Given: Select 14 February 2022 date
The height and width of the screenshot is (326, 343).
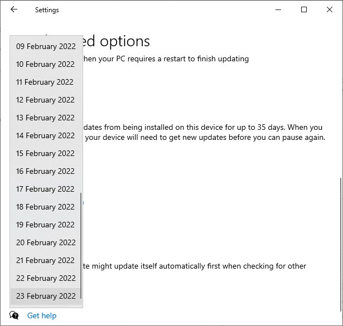Looking at the screenshot, I should pyautogui.click(x=46, y=135).
